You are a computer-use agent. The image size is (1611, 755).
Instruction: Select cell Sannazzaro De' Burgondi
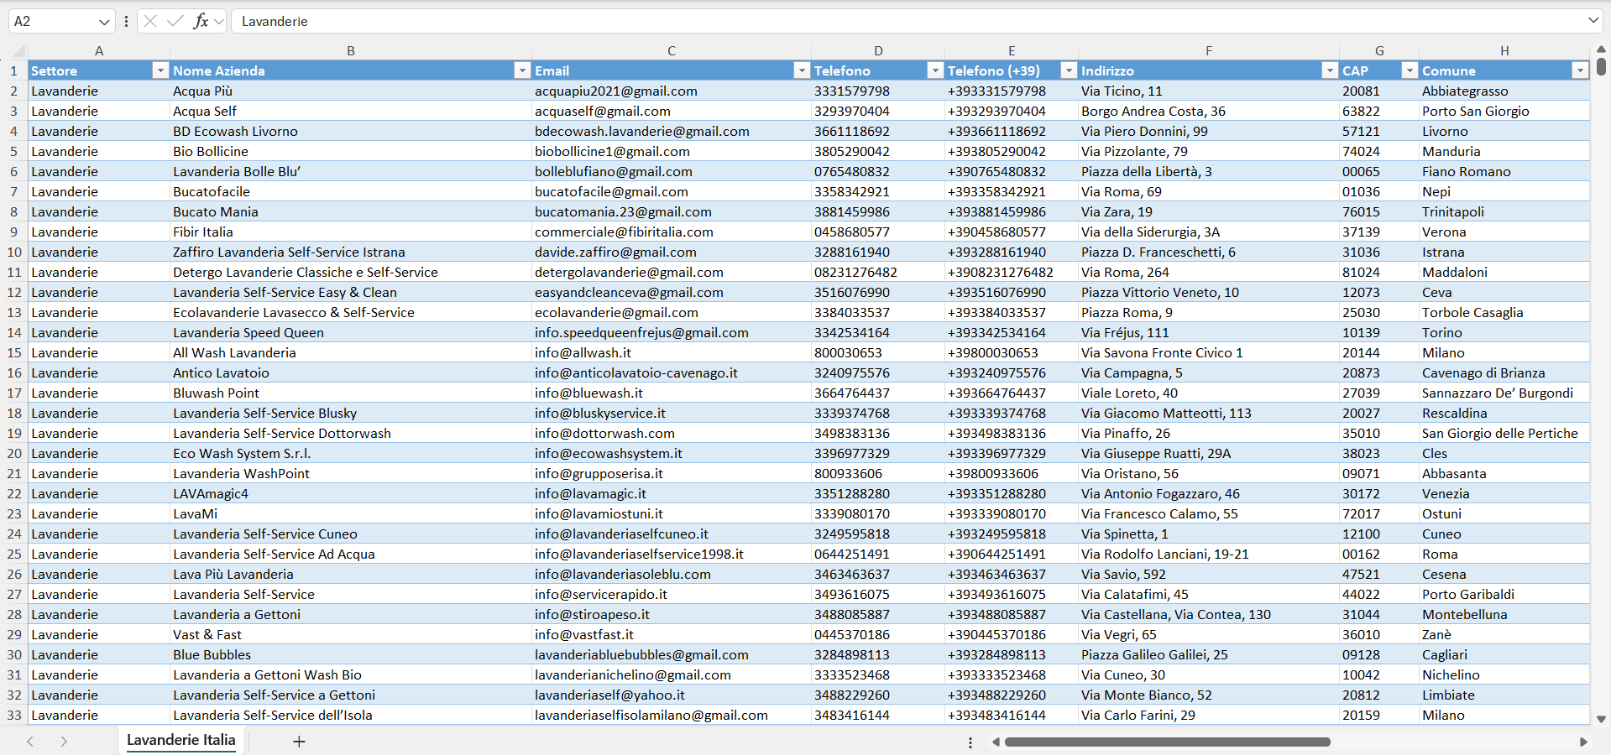click(x=1504, y=393)
